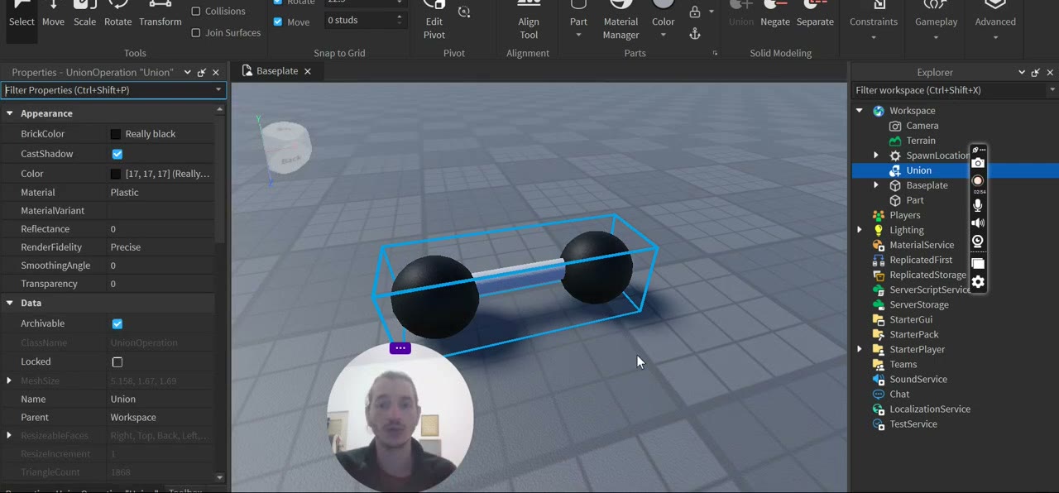
Task: Separate the selected union
Action: coord(815,14)
